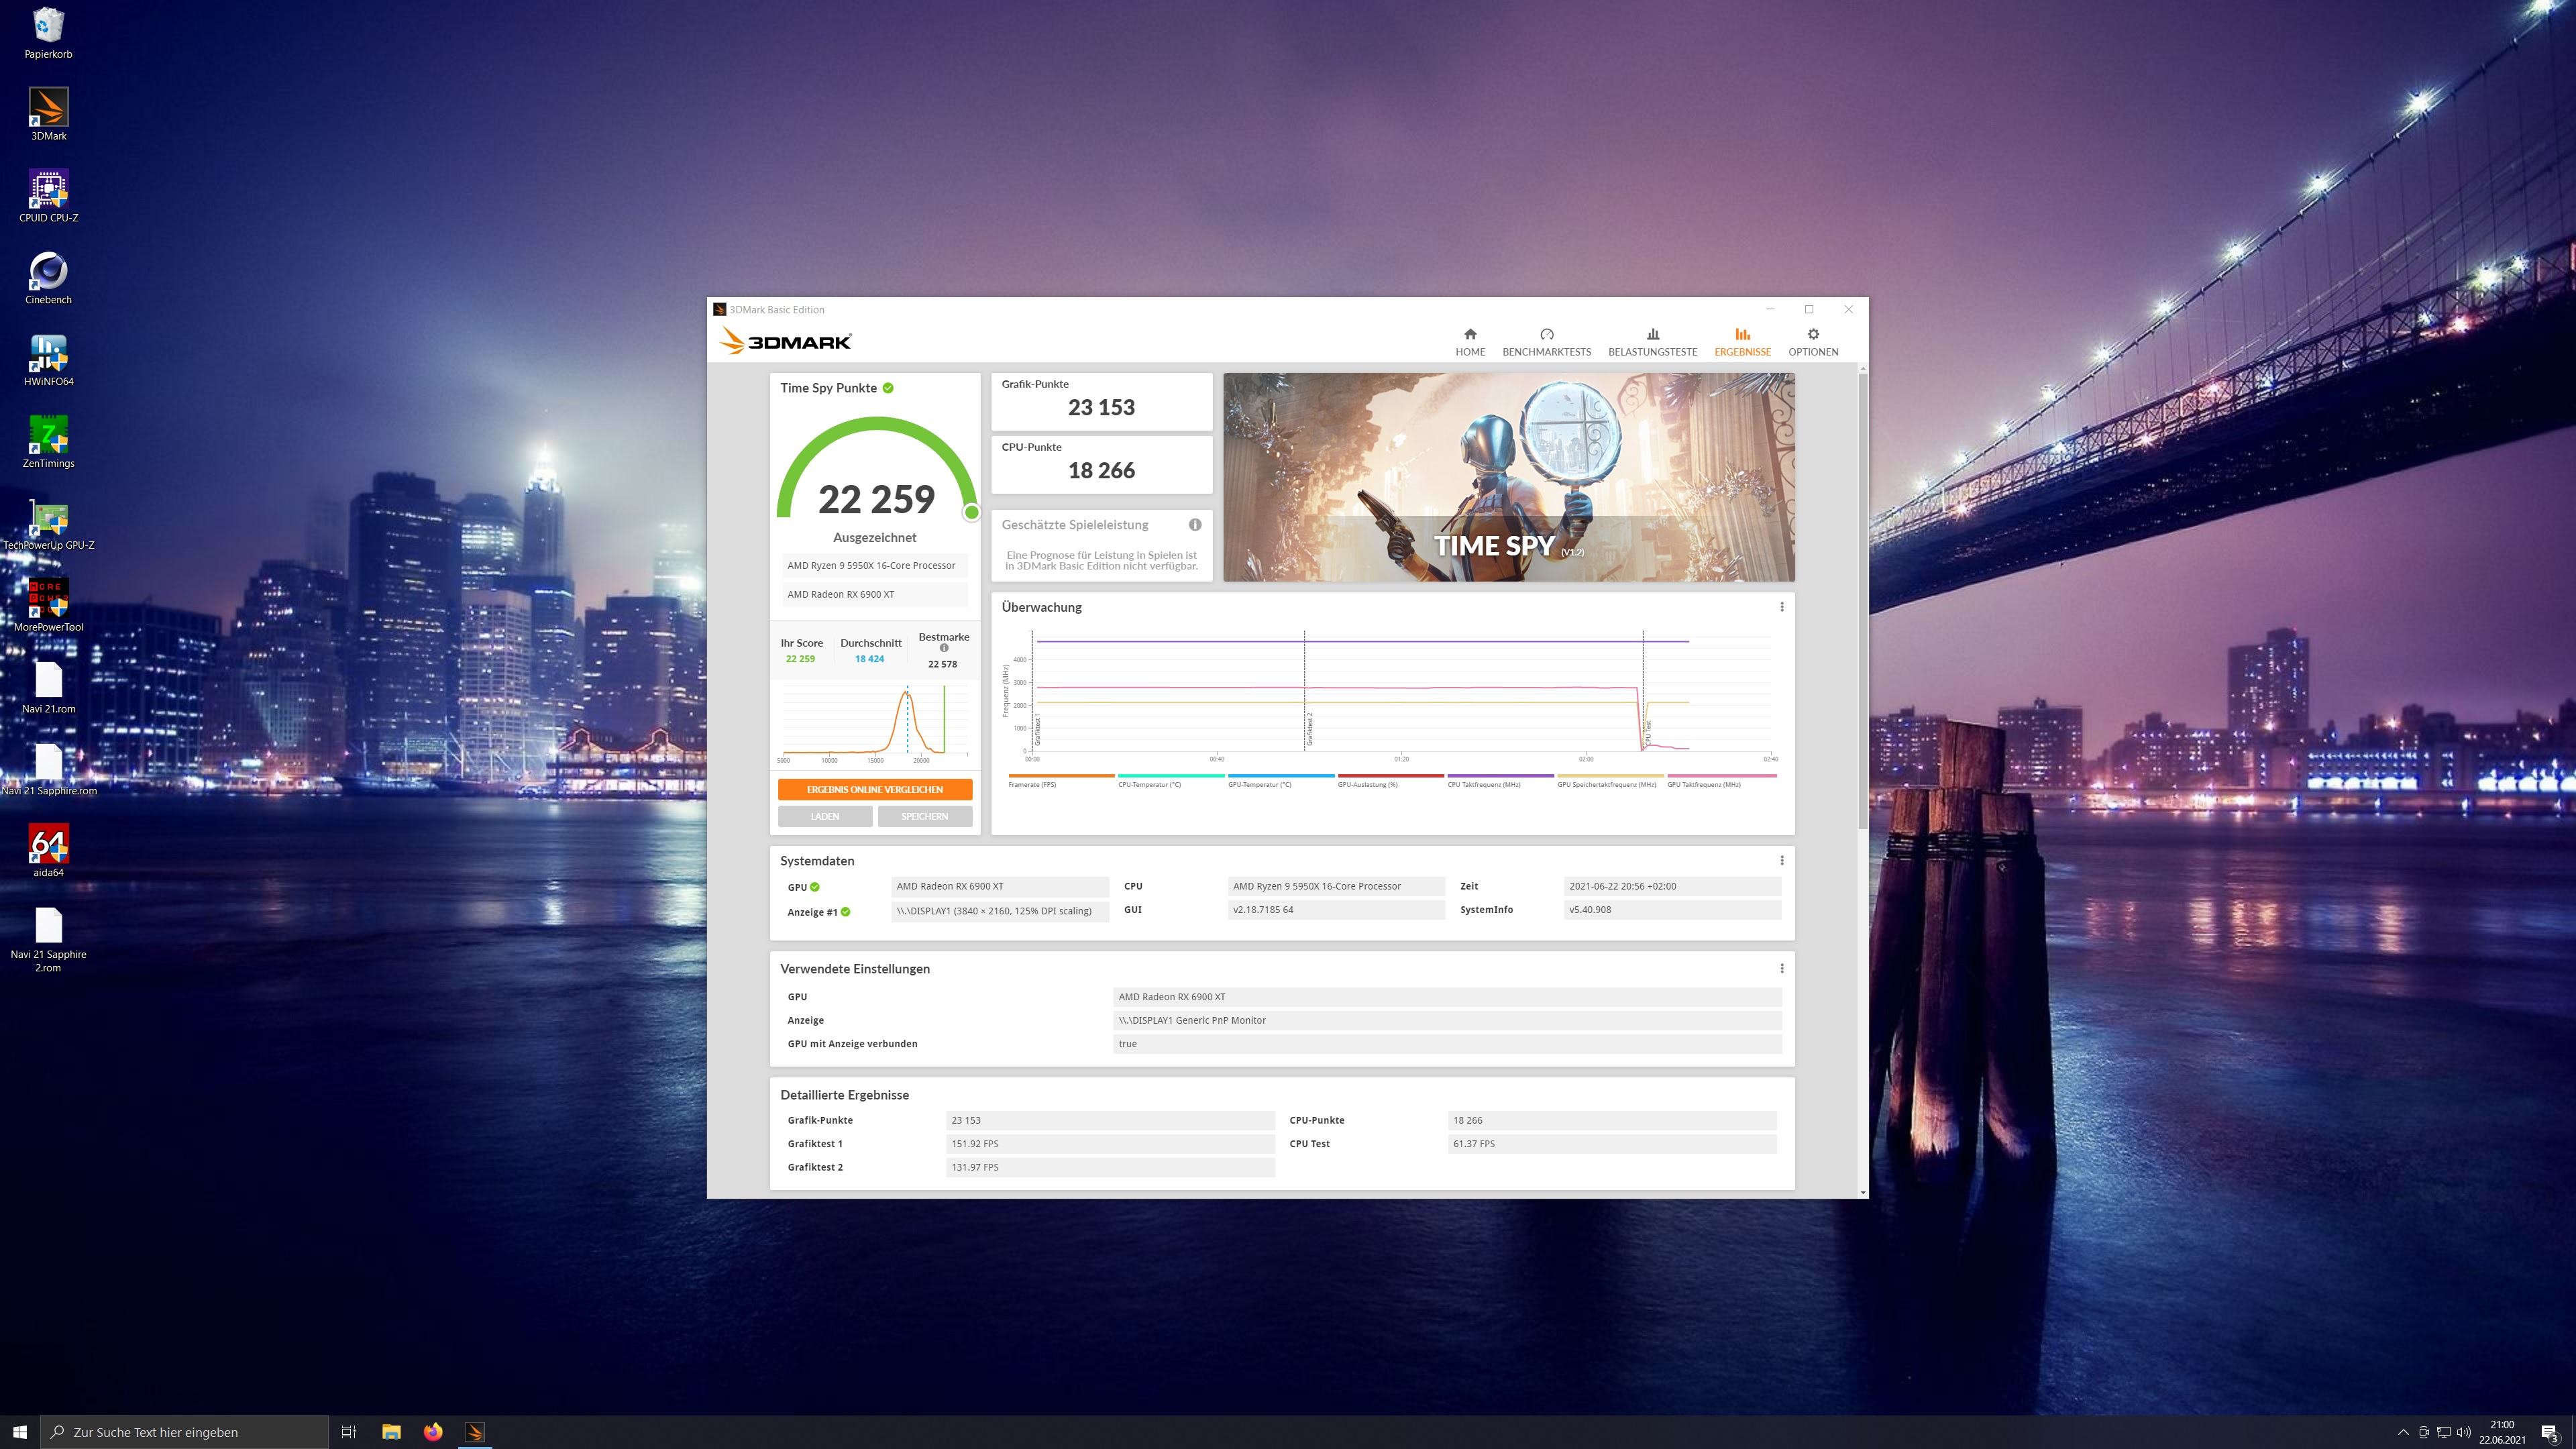Click the 3DMark window vertical scrollbar

(x=1862, y=600)
